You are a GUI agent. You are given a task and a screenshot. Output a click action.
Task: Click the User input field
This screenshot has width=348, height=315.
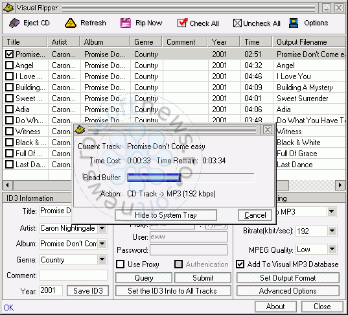coord(189,237)
